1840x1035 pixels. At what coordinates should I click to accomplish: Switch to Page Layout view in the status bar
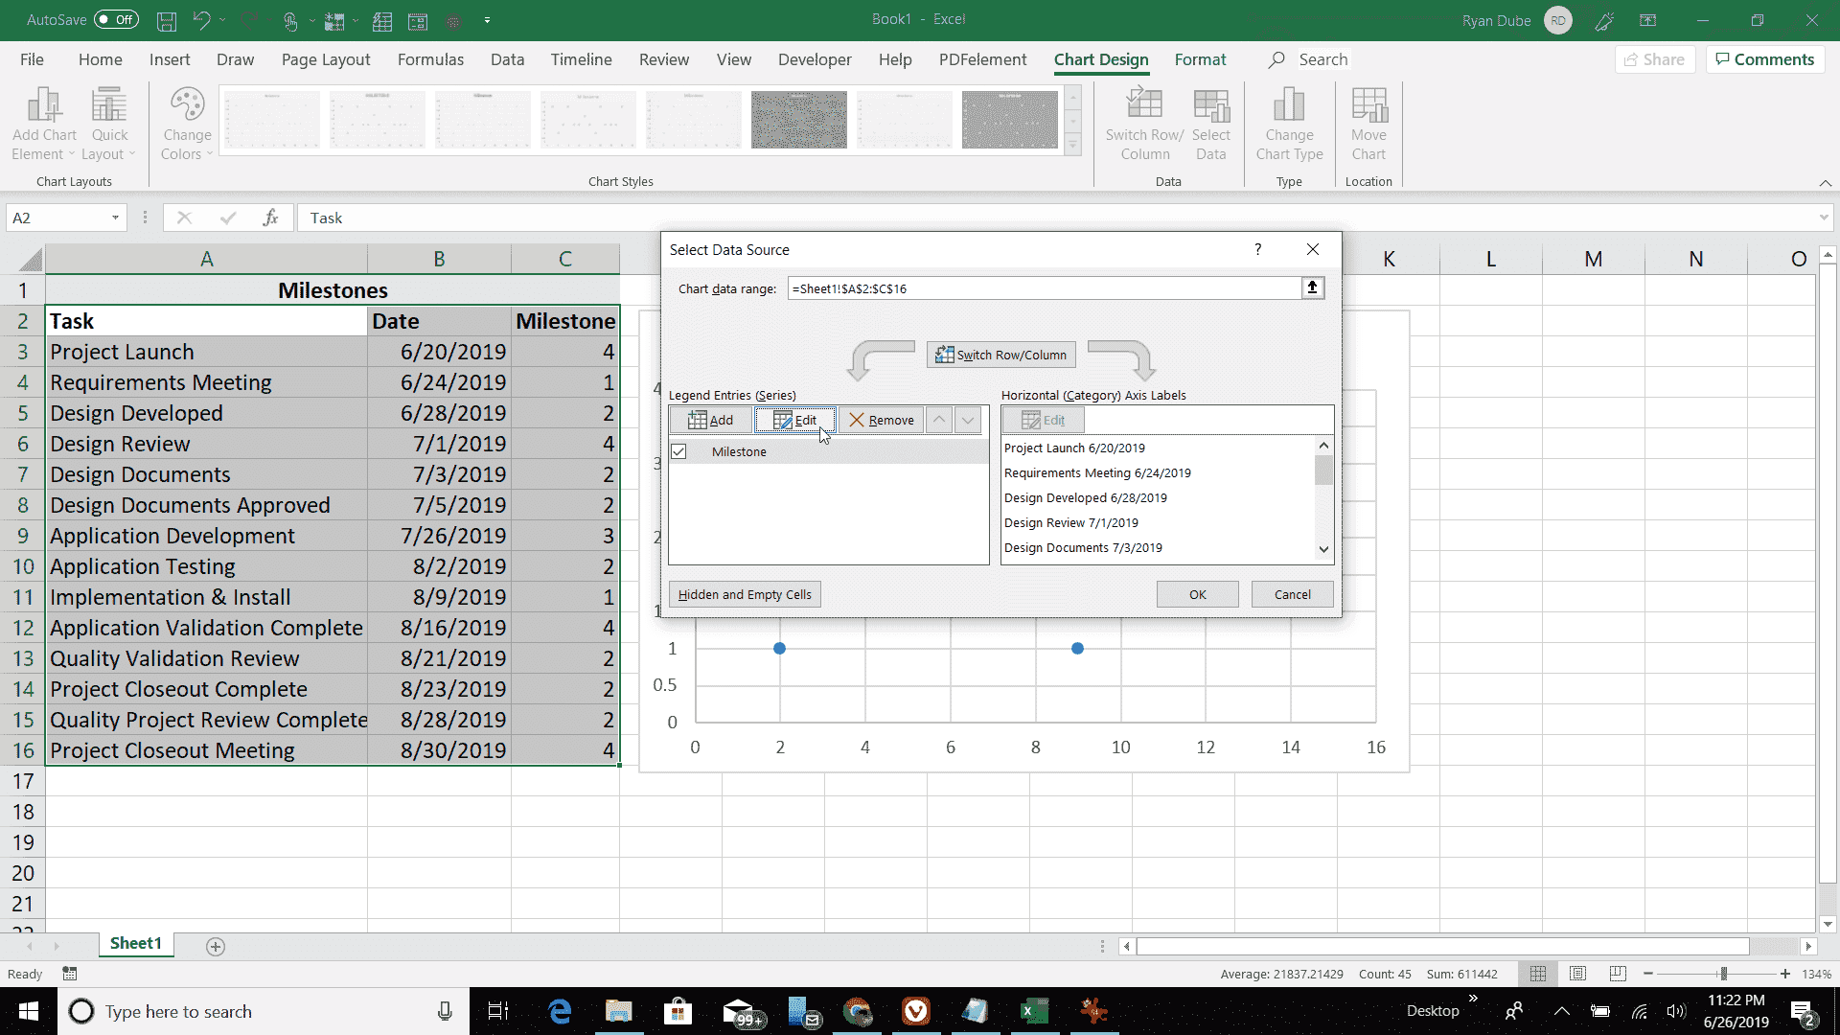coord(1577,974)
